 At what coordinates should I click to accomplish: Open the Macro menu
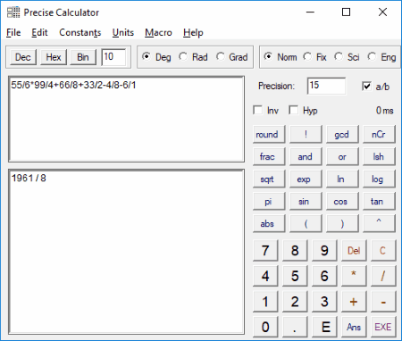point(158,32)
